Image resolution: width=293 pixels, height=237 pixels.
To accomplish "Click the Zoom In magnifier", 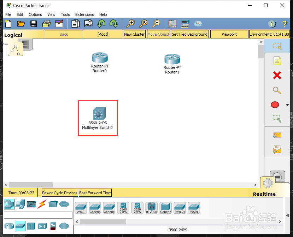I will (131, 24).
